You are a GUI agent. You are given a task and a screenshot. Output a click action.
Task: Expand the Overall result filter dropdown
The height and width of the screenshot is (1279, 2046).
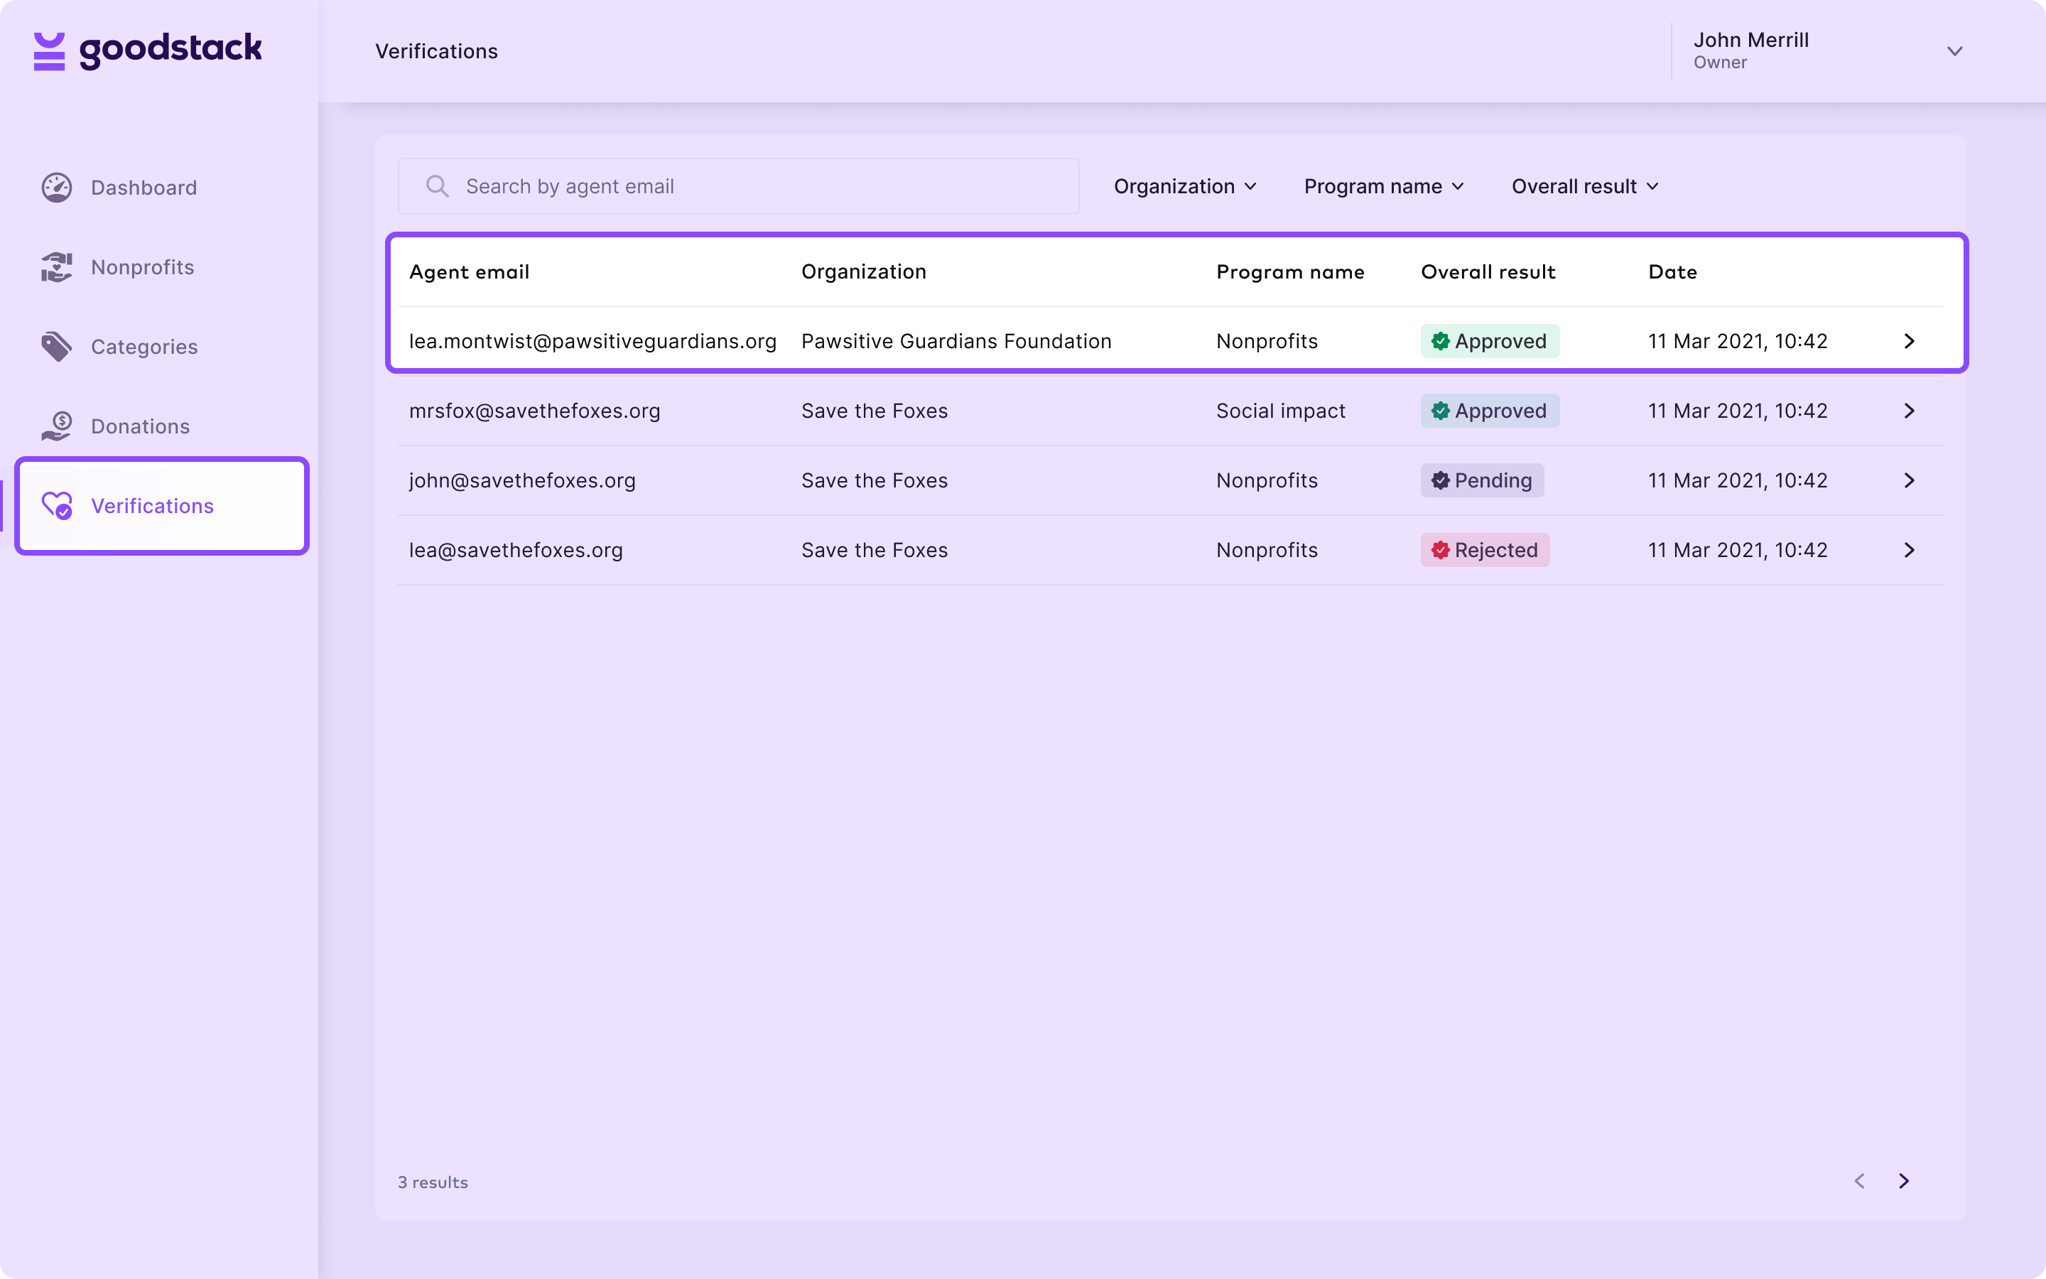[1585, 186]
